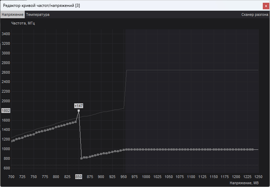
Task: Click the 725 voltage axis label
Action: (x=22, y=177)
